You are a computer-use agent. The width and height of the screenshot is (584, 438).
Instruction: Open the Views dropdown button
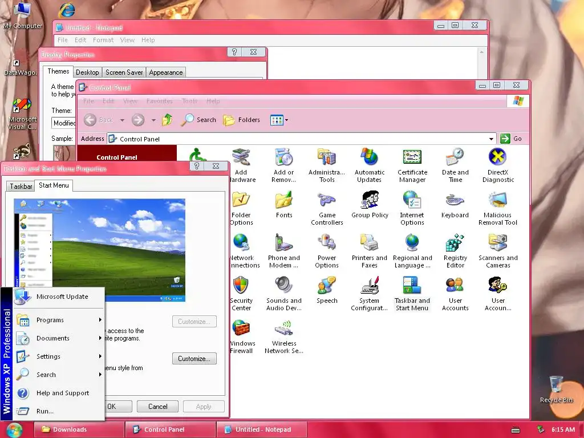(x=279, y=120)
